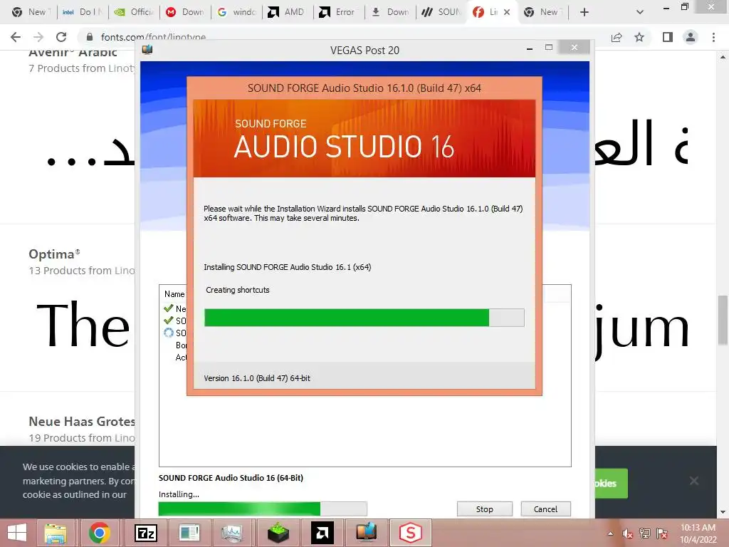Screen dimensions: 729x547
Task: Click the Optima sample text 'The'
Action: tap(83, 324)
